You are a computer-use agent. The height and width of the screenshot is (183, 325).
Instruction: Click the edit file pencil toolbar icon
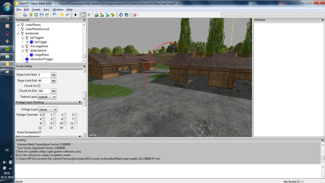pos(31,15)
